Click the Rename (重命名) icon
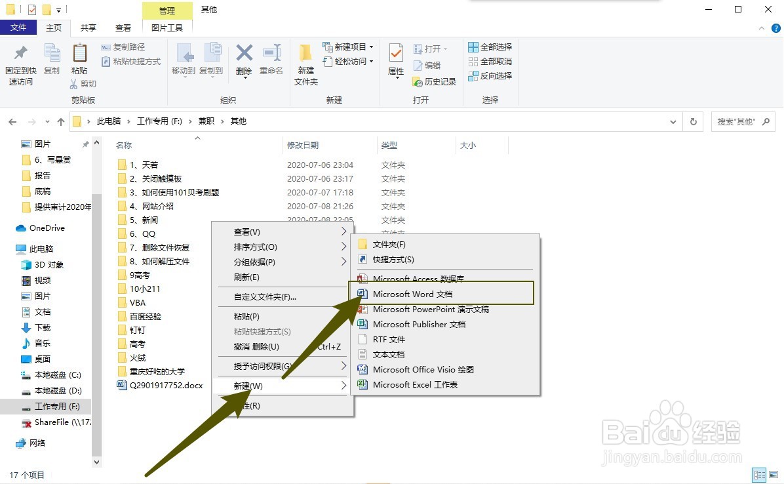 click(x=272, y=53)
